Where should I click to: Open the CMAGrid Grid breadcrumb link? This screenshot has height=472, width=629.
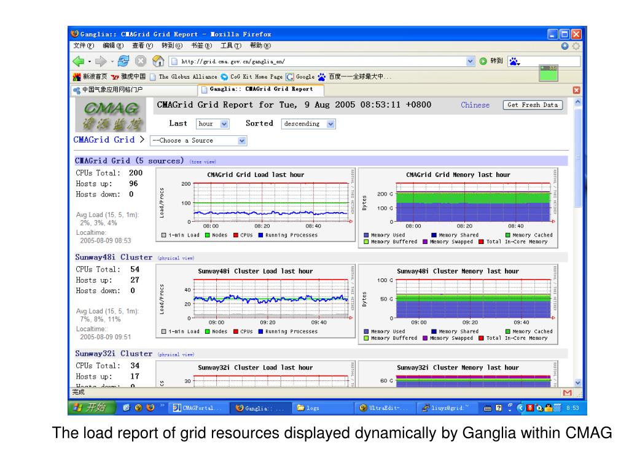coord(104,140)
